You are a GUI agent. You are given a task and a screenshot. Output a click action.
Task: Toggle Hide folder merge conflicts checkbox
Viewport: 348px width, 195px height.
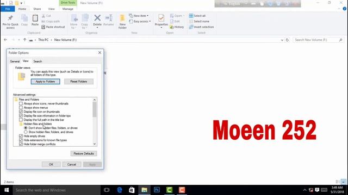21,144
